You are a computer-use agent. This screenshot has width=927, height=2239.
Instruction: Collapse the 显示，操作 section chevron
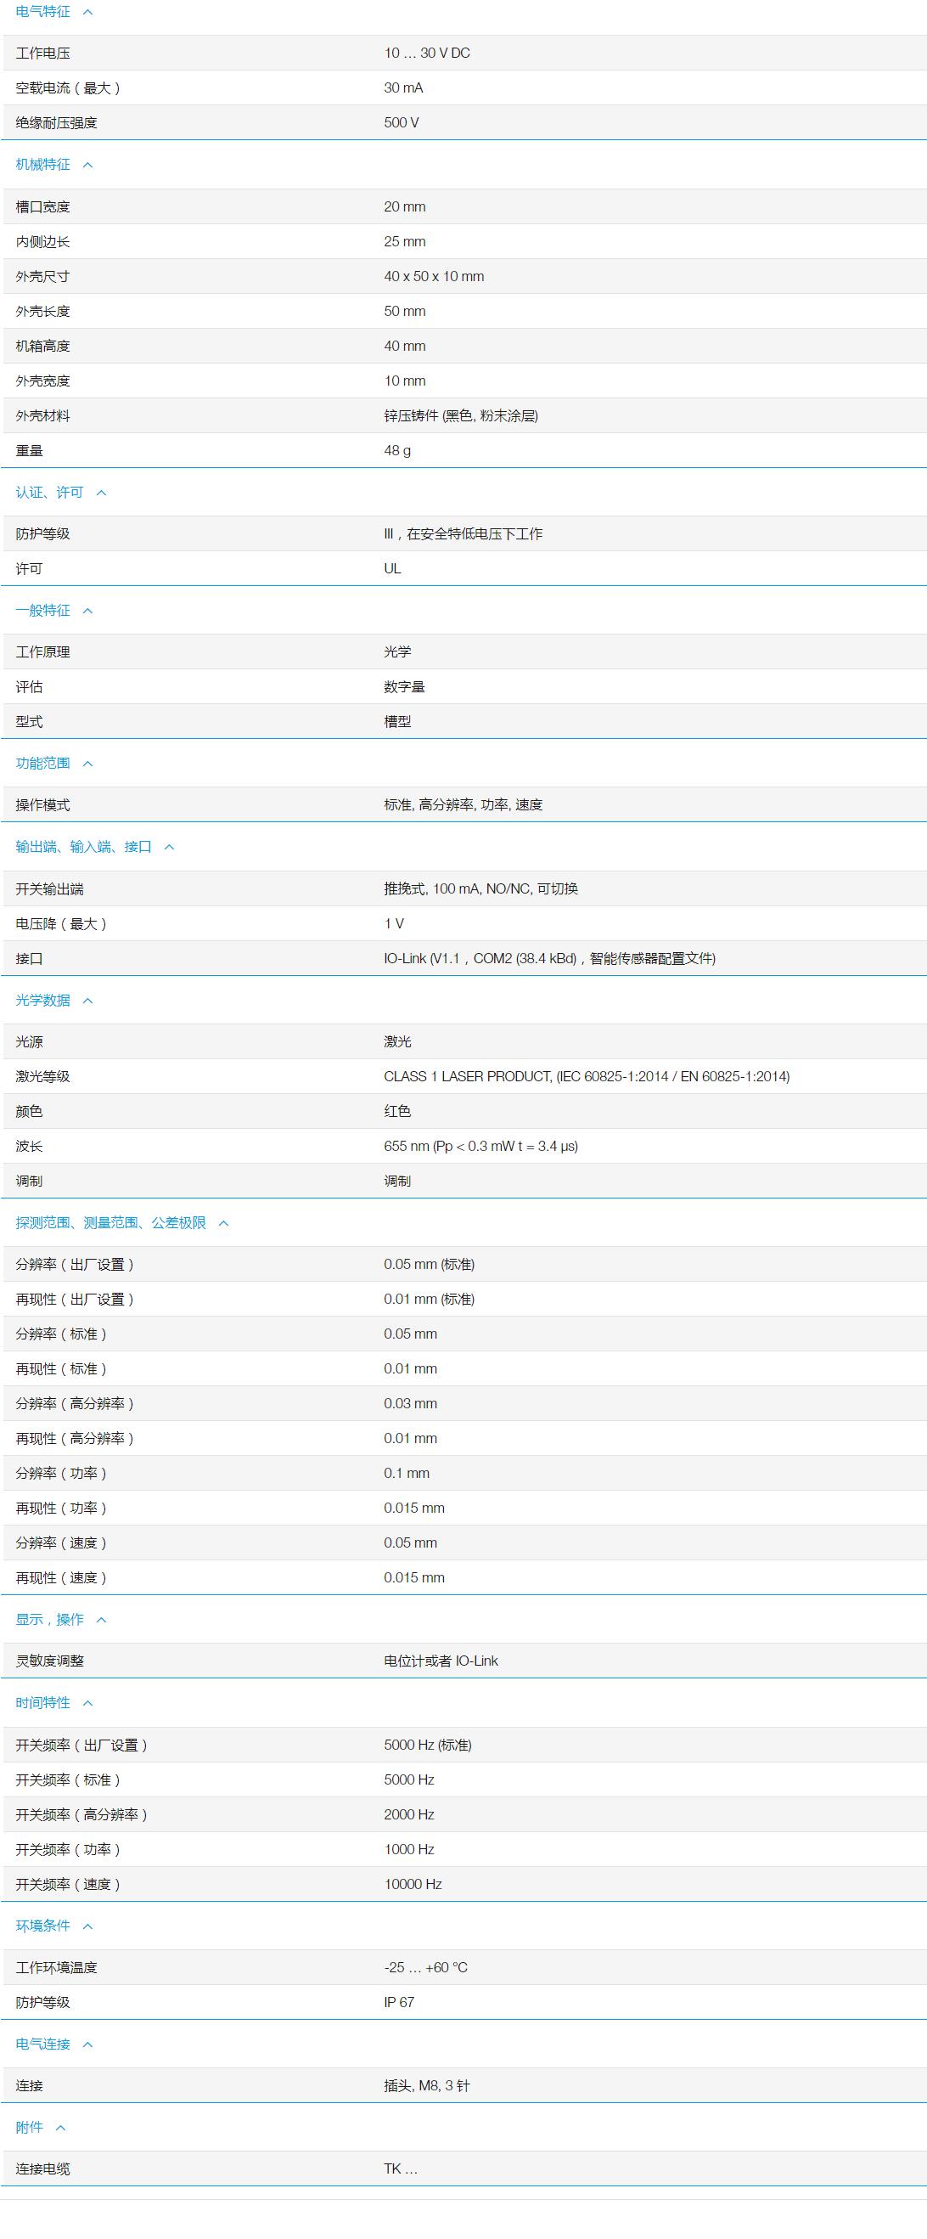(x=102, y=1620)
